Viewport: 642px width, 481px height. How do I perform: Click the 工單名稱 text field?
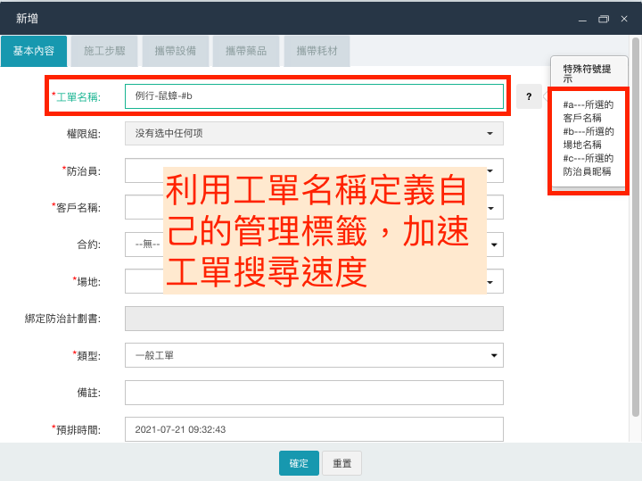[314, 96]
